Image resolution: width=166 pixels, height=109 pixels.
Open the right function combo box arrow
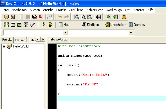[131, 33]
